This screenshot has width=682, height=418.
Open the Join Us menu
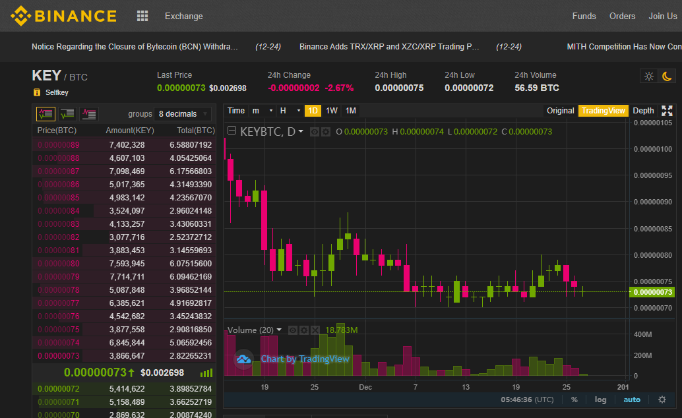(663, 16)
